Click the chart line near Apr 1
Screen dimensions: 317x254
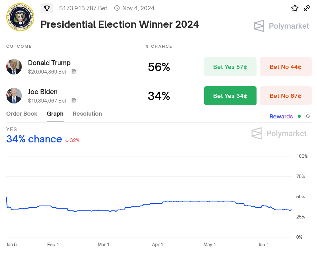click(157, 204)
